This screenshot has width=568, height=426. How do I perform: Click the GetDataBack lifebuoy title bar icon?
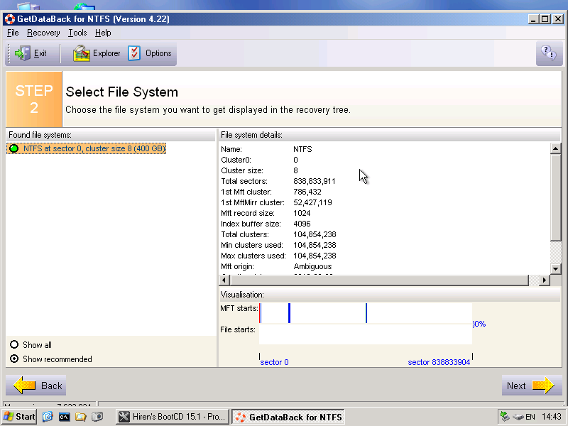point(10,19)
